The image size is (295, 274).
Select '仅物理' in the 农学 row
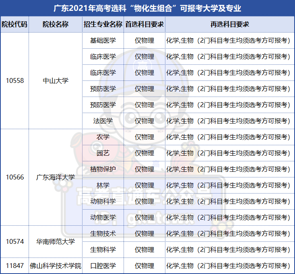tap(144, 137)
